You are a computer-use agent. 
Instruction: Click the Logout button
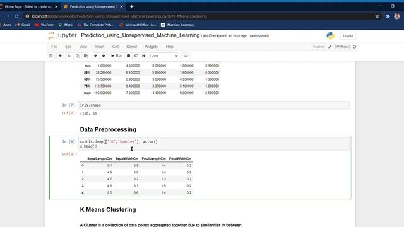pos(348,35)
